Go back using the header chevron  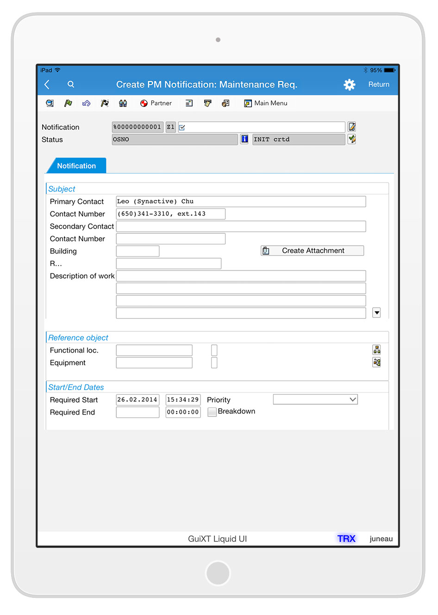(x=47, y=84)
